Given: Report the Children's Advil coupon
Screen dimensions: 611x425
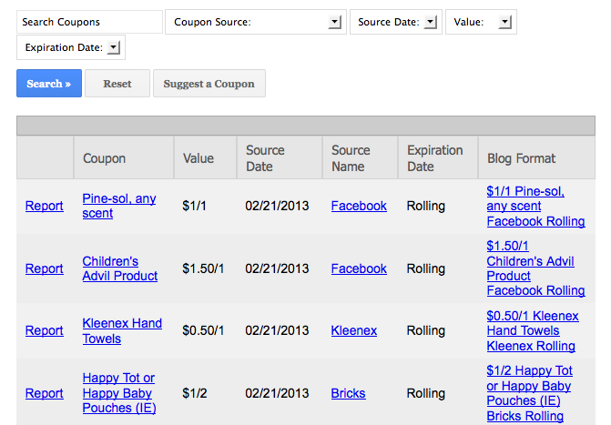Looking at the screenshot, I should [44, 268].
